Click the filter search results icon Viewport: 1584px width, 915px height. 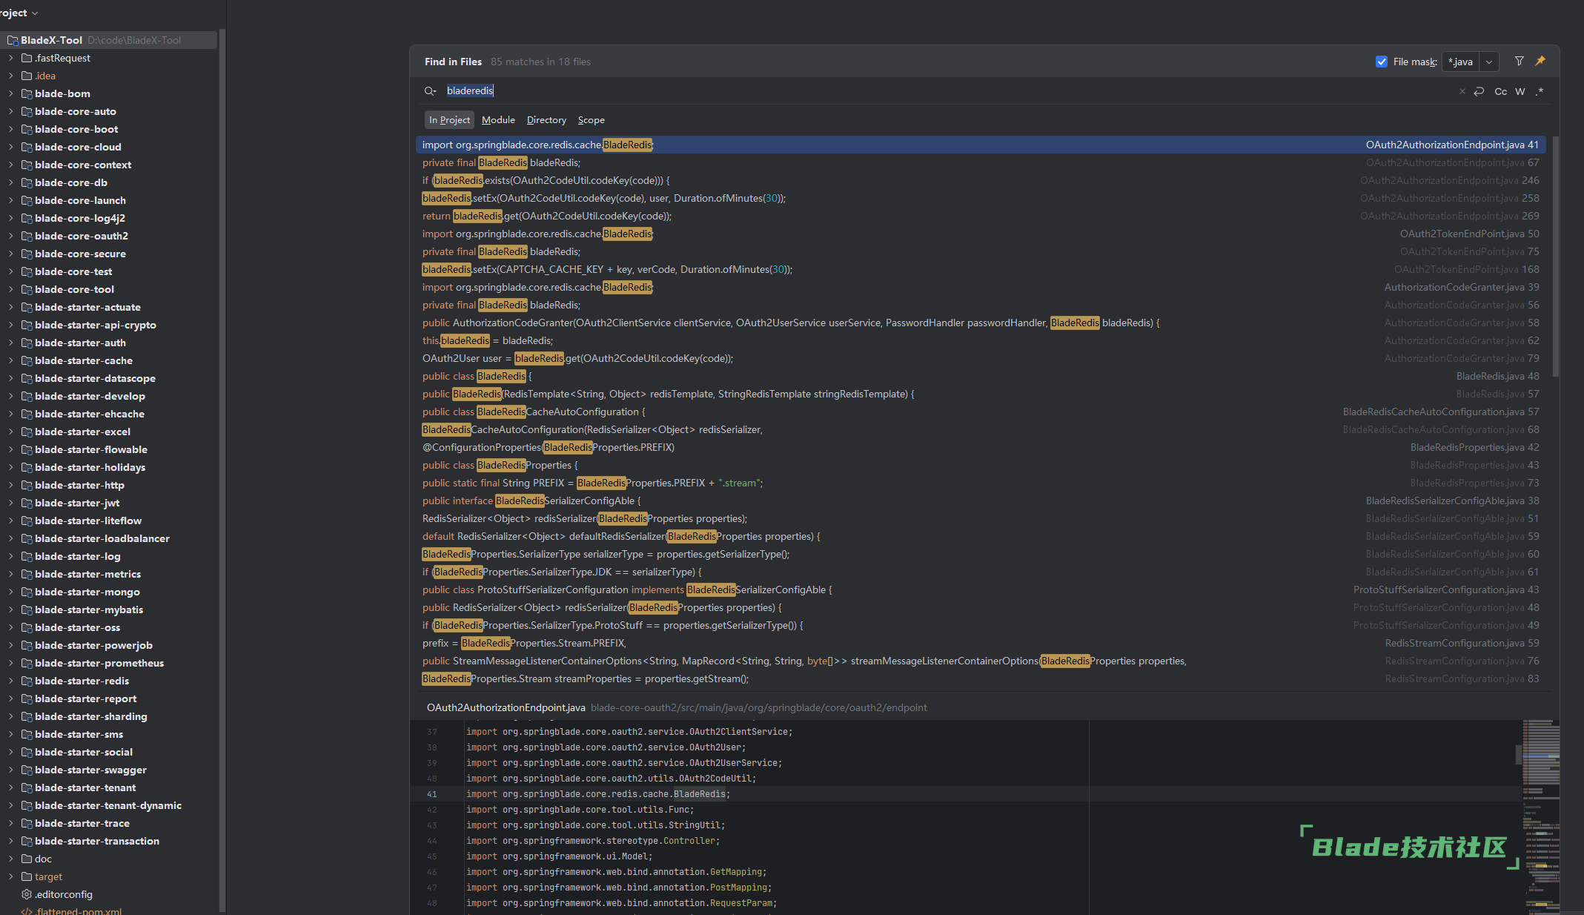1520,62
